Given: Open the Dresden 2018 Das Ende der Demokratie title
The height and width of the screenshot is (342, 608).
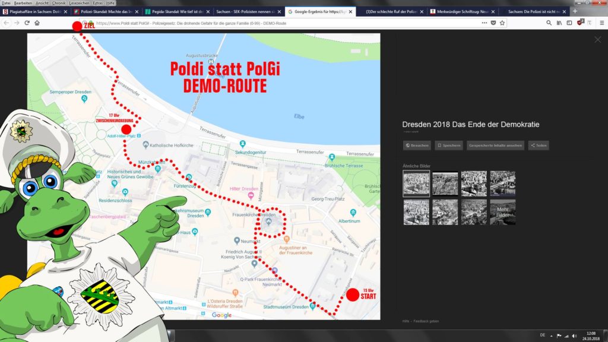Looking at the screenshot, I should tap(471, 125).
